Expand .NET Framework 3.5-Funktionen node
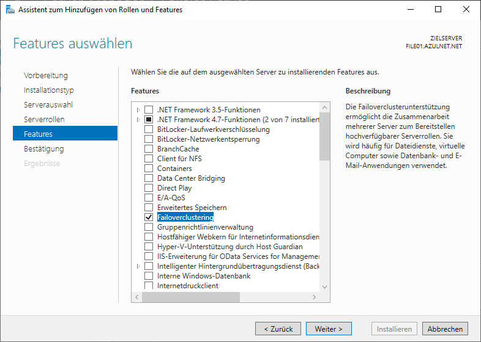 pos(138,110)
